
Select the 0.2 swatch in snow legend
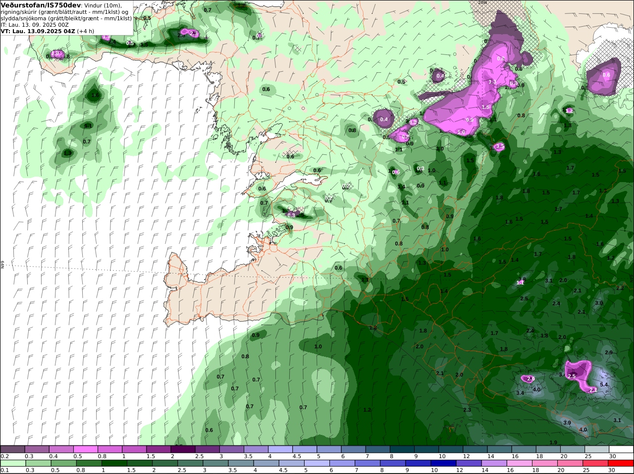[12, 449]
